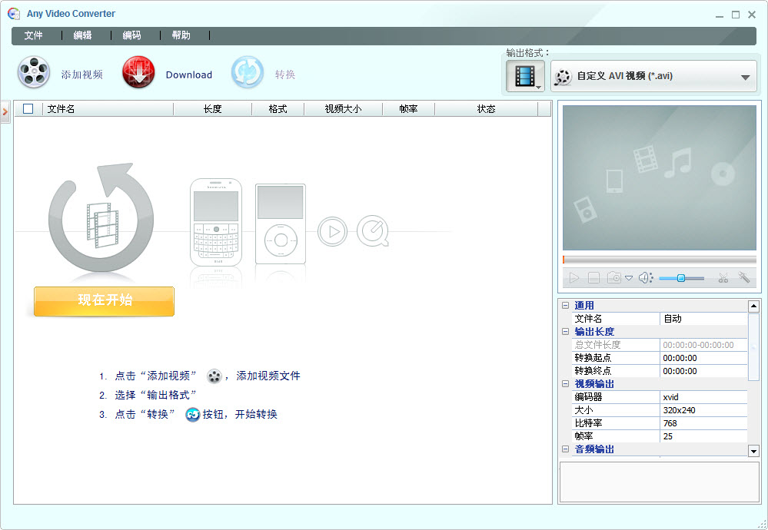Expand the left side panel arrow
The height and width of the screenshot is (530, 768).
coord(5,111)
